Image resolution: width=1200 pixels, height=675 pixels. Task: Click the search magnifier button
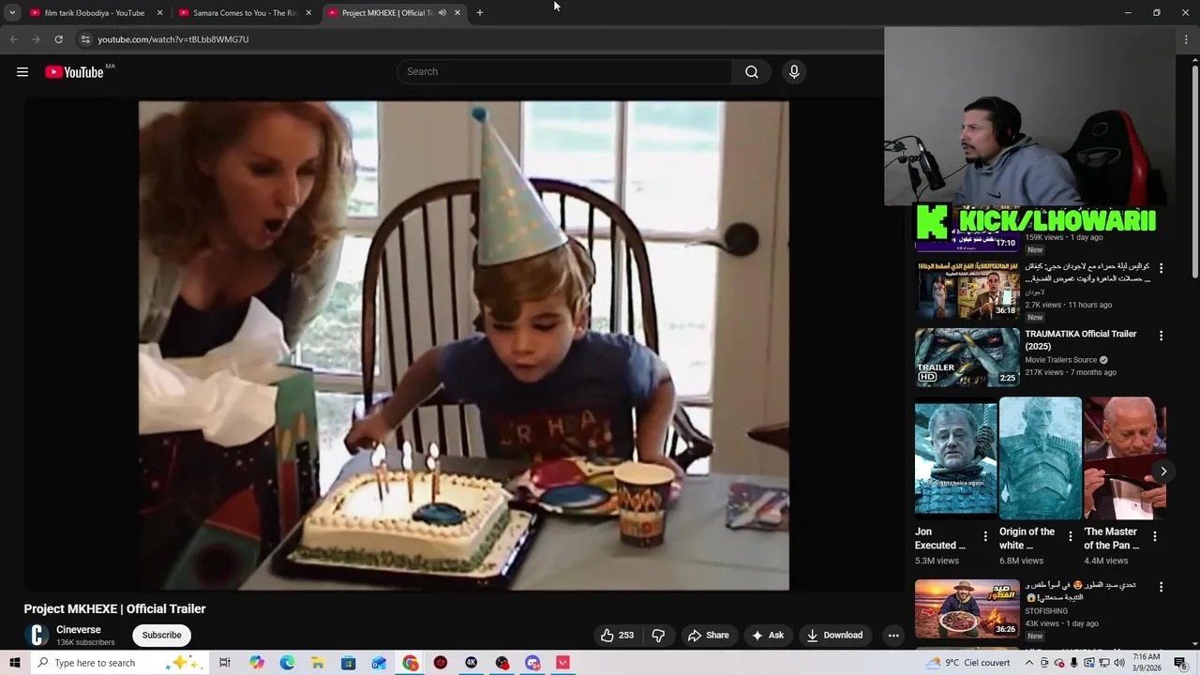(x=751, y=72)
